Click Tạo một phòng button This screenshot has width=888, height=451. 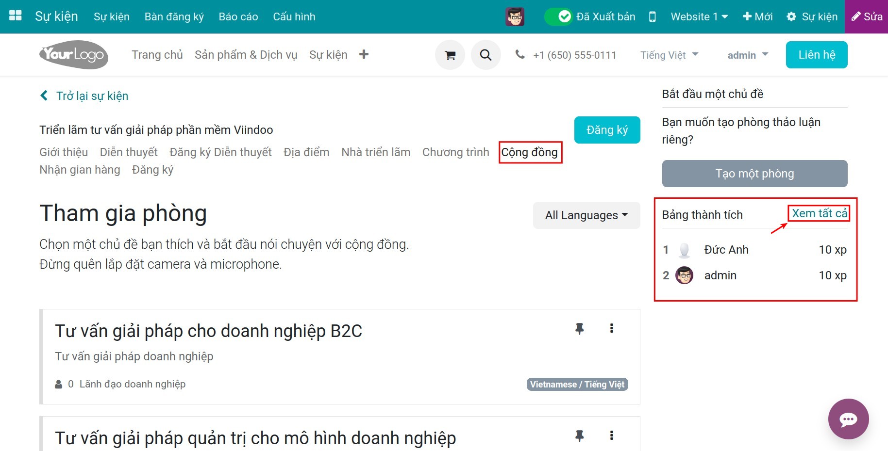click(754, 174)
